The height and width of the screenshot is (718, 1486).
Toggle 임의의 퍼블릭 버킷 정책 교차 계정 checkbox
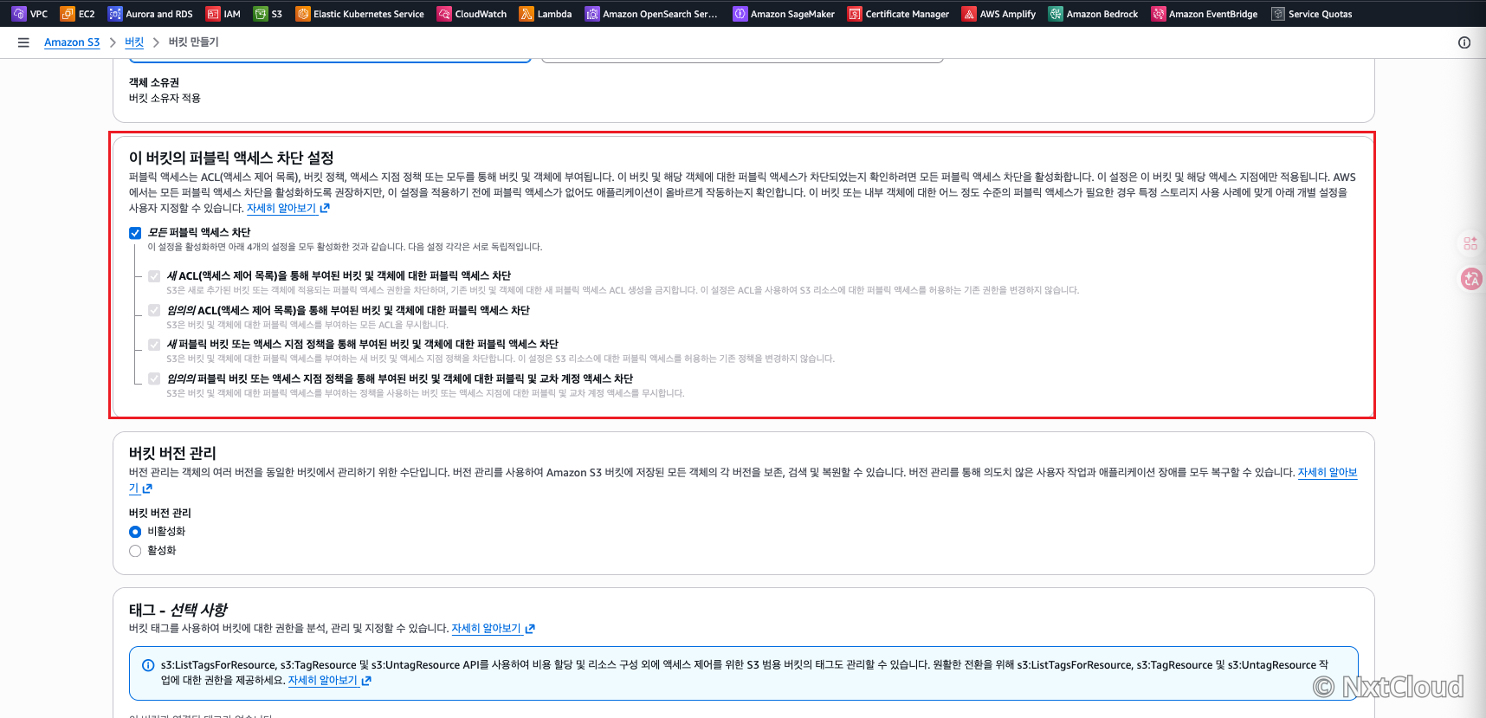tap(154, 378)
